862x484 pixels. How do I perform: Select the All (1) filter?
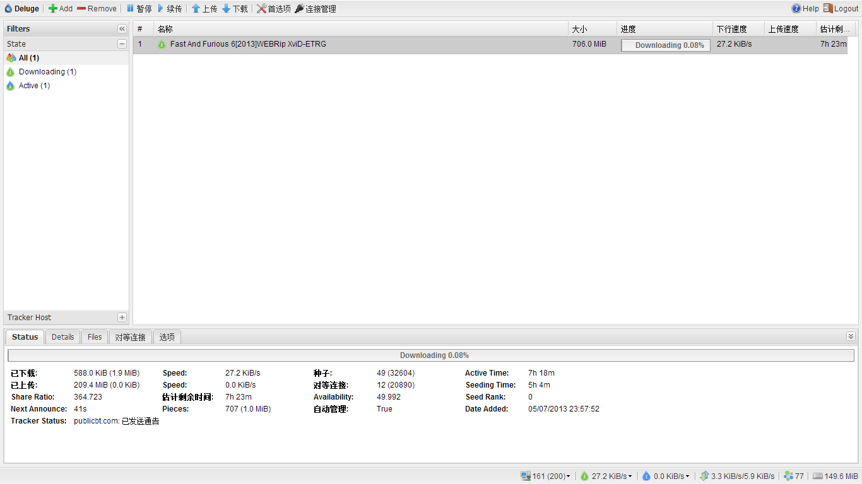click(66, 58)
